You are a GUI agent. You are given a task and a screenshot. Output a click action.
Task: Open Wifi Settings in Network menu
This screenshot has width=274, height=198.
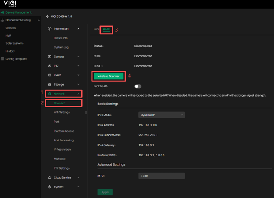(x=62, y=112)
